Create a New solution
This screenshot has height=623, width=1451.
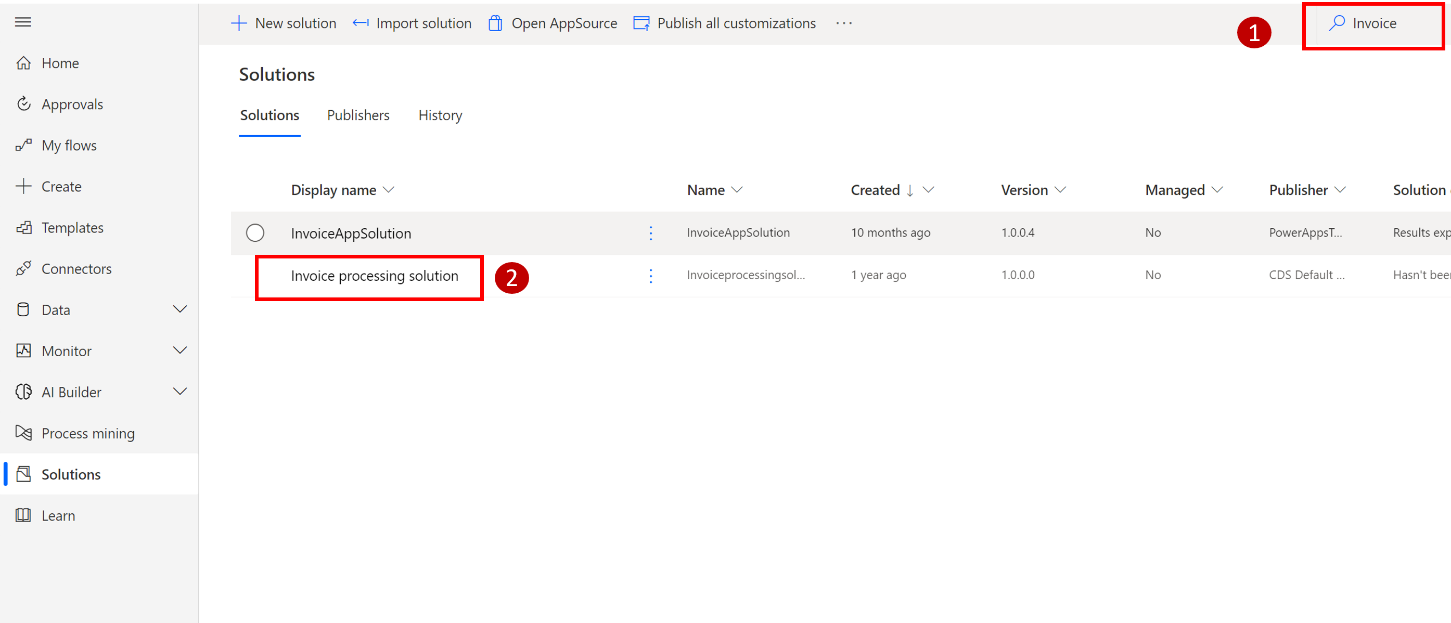tap(284, 23)
